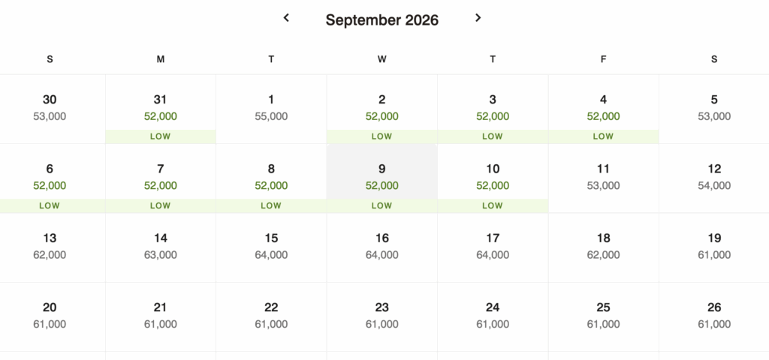Choose Sunday September 20

(50, 316)
